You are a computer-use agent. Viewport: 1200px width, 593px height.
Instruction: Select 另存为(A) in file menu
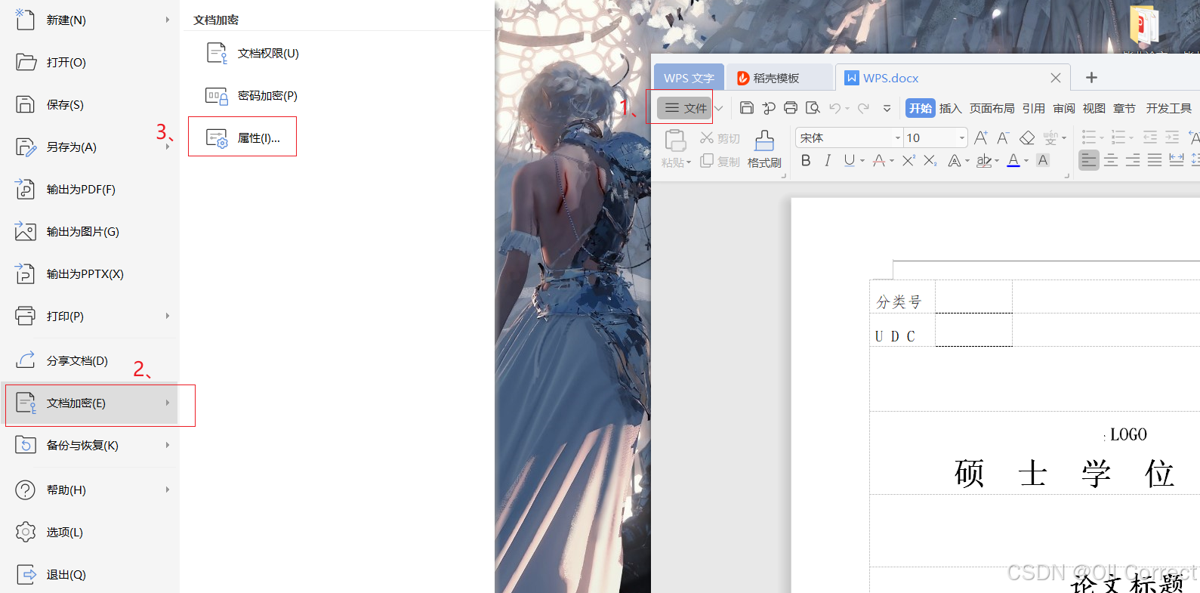coord(90,147)
